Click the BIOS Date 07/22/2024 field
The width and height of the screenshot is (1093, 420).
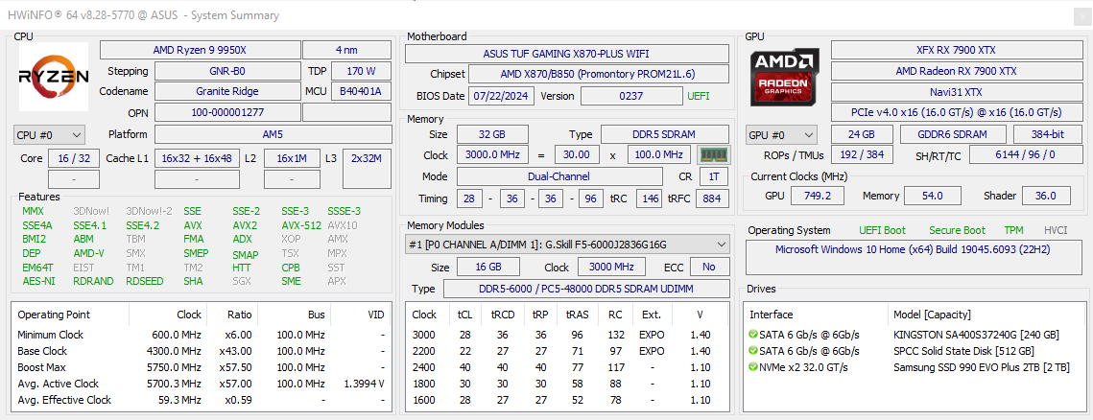502,96
